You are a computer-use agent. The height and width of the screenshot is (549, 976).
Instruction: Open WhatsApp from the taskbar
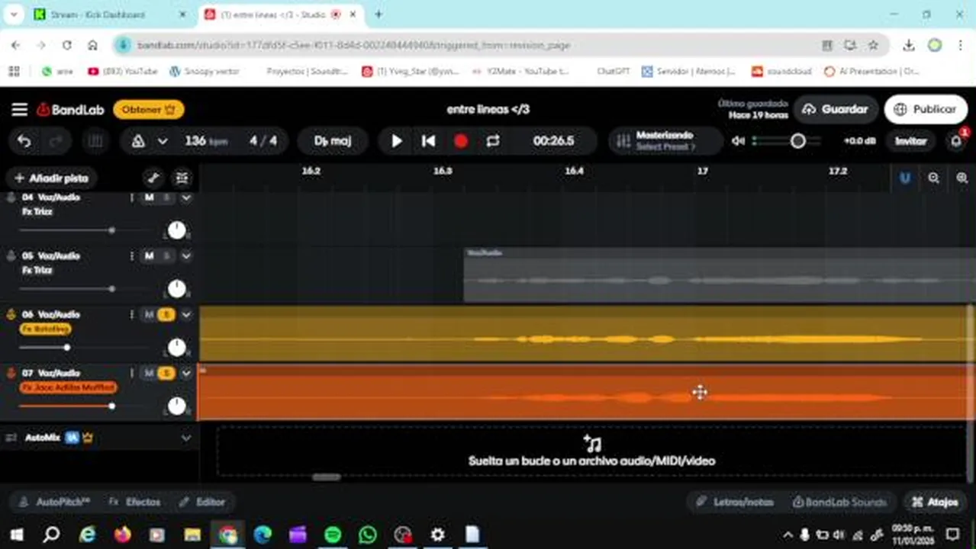point(368,535)
